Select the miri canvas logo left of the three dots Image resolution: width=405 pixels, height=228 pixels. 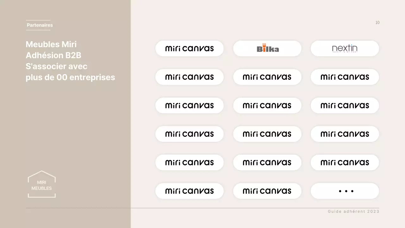(267, 191)
